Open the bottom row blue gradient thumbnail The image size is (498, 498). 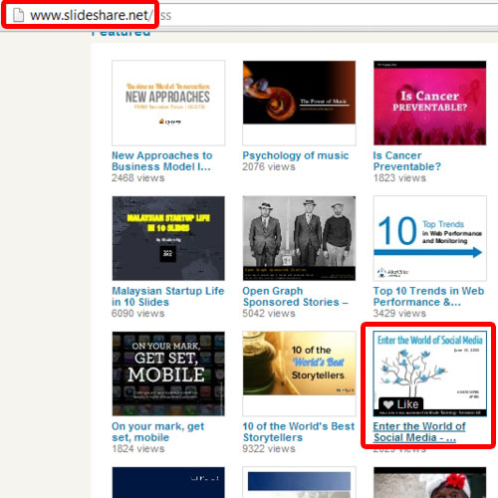coord(299,482)
